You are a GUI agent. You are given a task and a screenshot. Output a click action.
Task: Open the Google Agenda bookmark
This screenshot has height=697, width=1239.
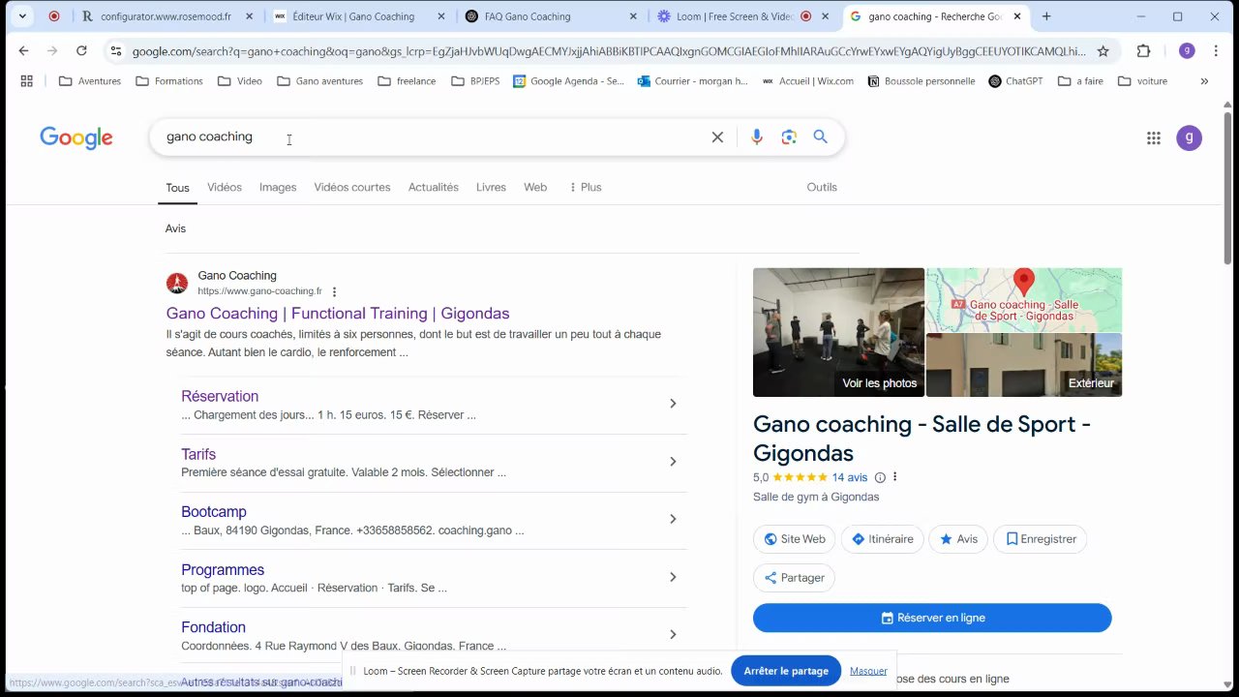pos(569,81)
